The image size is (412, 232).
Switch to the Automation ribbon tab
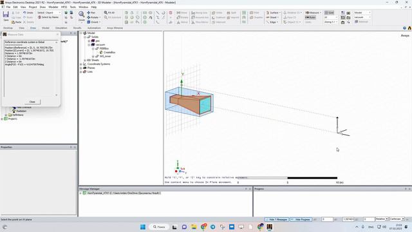coord(94,28)
